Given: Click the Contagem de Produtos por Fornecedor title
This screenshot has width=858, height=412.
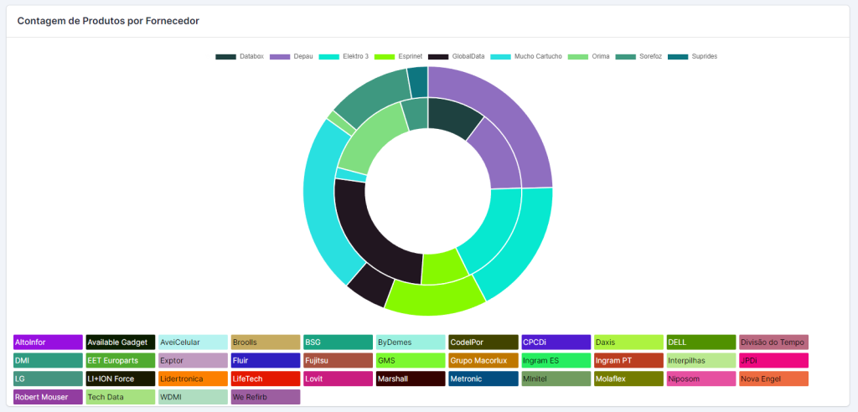Looking at the screenshot, I should tap(108, 20).
